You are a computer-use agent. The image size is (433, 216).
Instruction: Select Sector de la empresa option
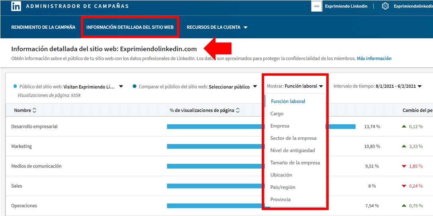click(294, 138)
